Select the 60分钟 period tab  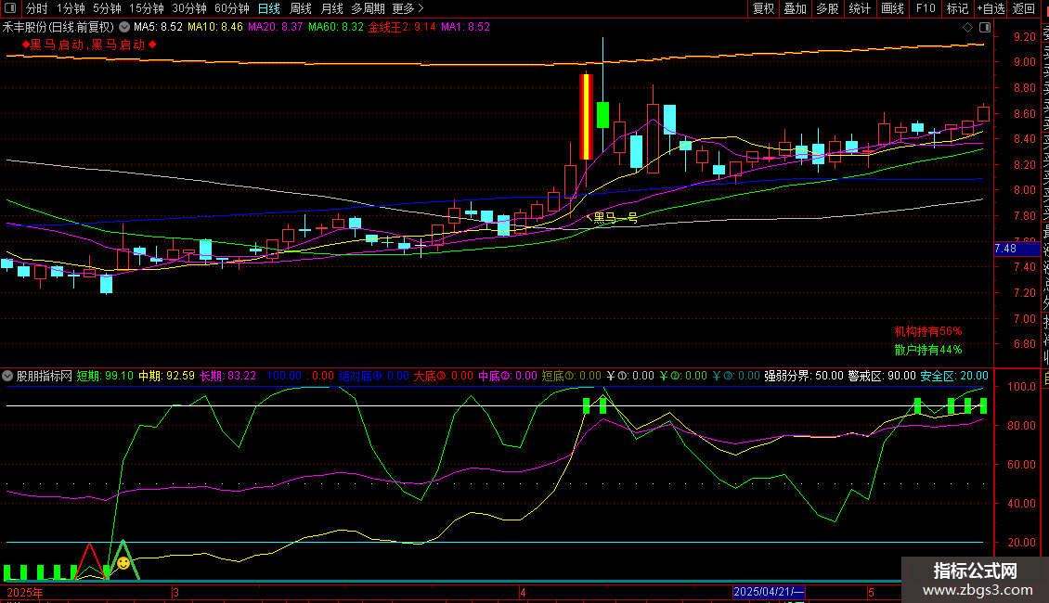[231, 8]
